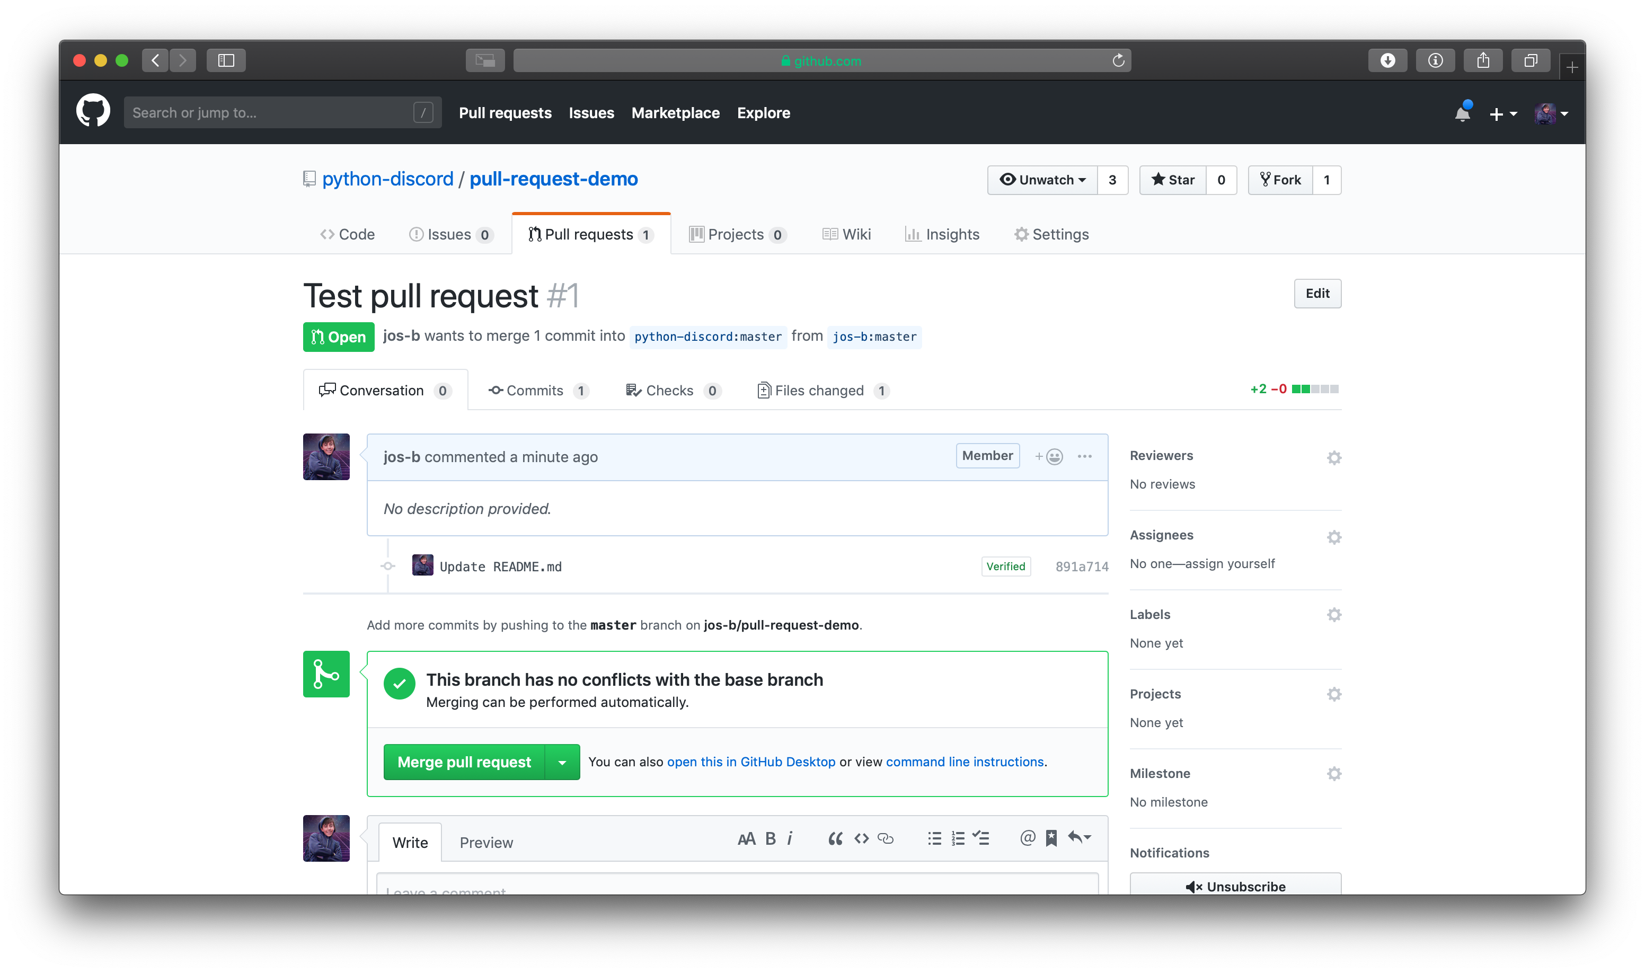This screenshot has height=973, width=1645.
Task: Open the Files changed tab
Action: click(x=823, y=390)
